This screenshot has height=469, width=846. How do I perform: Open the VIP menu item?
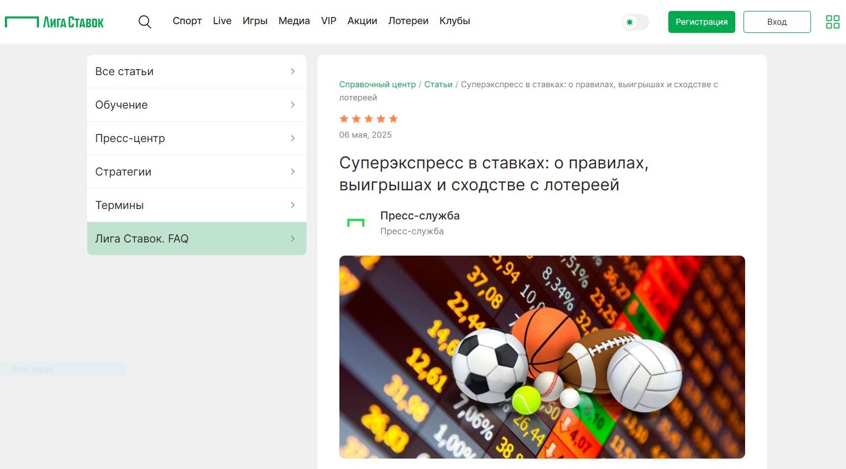pyautogui.click(x=328, y=21)
